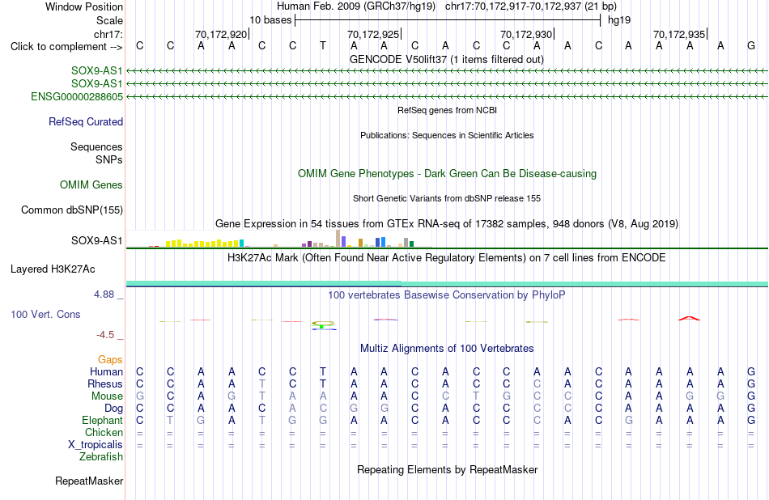Select the Rhesus alignment row label
This screenshot has width=769, height=500.
tap(105, 383)
